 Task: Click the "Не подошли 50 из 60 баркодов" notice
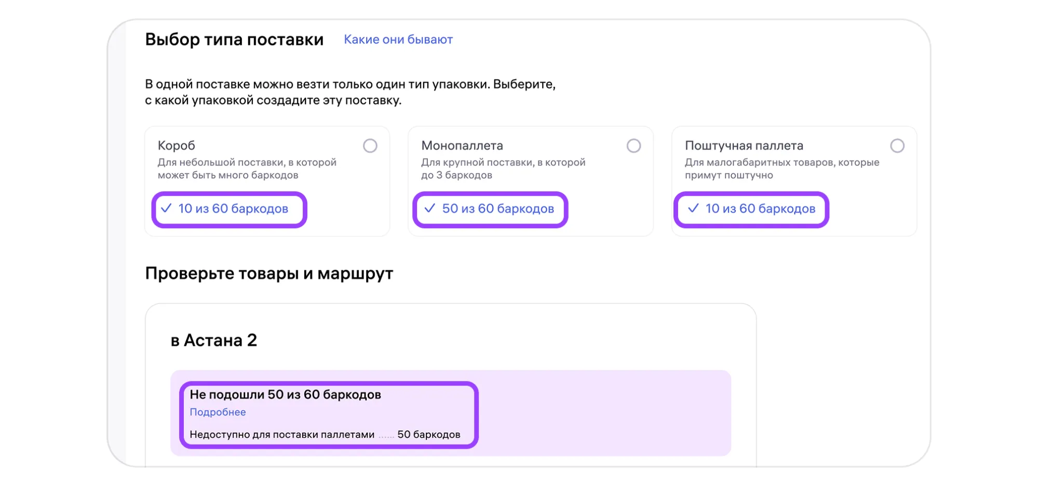[x=285, y=395]
